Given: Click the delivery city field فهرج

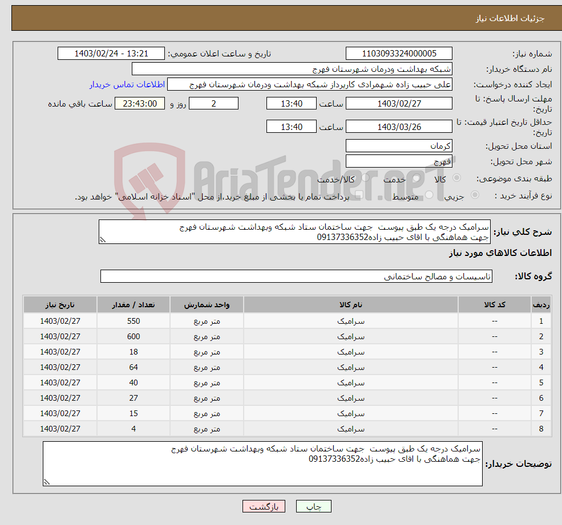Looking at the screenshot, I should click(399, 161).
